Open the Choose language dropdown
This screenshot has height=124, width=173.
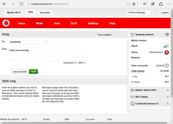(x=140, y=13)
